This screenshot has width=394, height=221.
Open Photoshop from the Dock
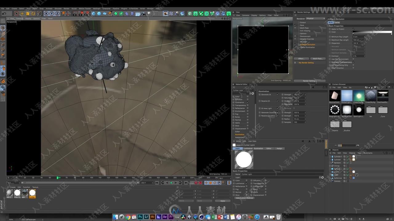coord(140,217)
